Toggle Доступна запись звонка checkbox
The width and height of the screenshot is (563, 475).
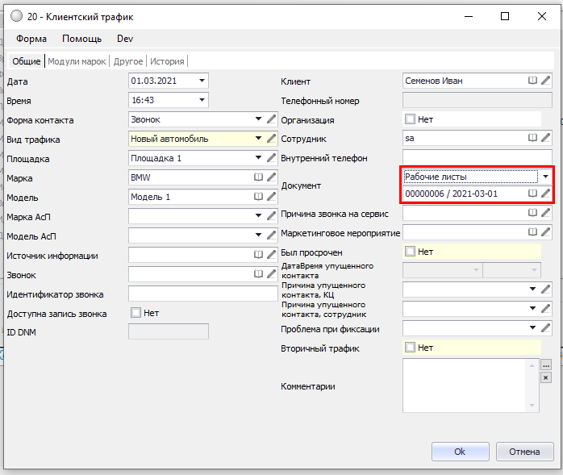(136, 313)
